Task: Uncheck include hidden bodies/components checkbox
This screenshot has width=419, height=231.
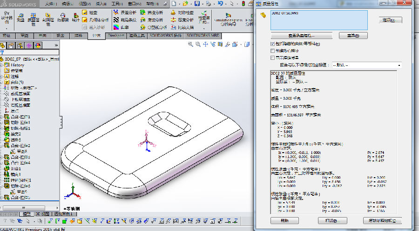Action: coord(273,44)
